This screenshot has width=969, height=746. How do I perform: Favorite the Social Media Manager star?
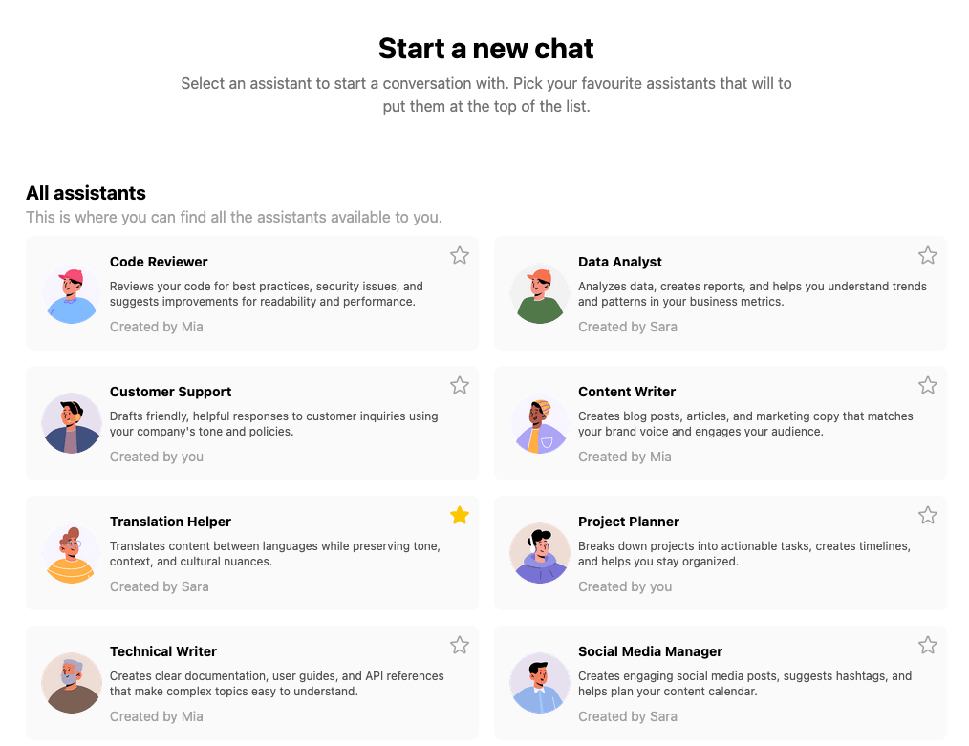point(928,645)
